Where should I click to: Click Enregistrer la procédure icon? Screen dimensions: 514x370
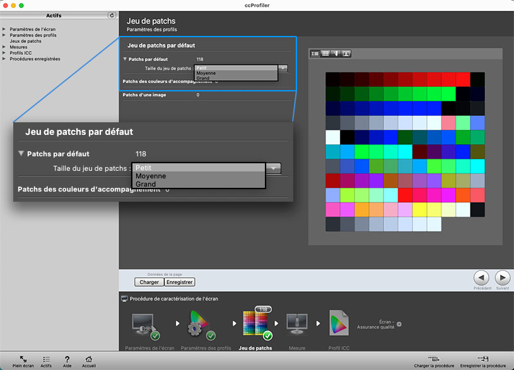(x=483, y=359)
